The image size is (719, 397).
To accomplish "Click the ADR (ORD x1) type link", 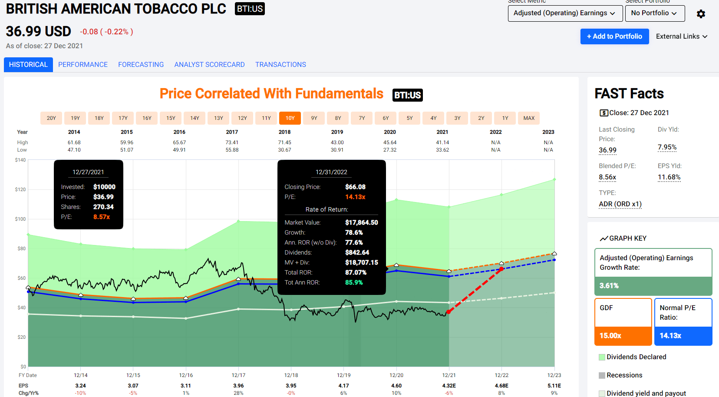I will [620, 204].
